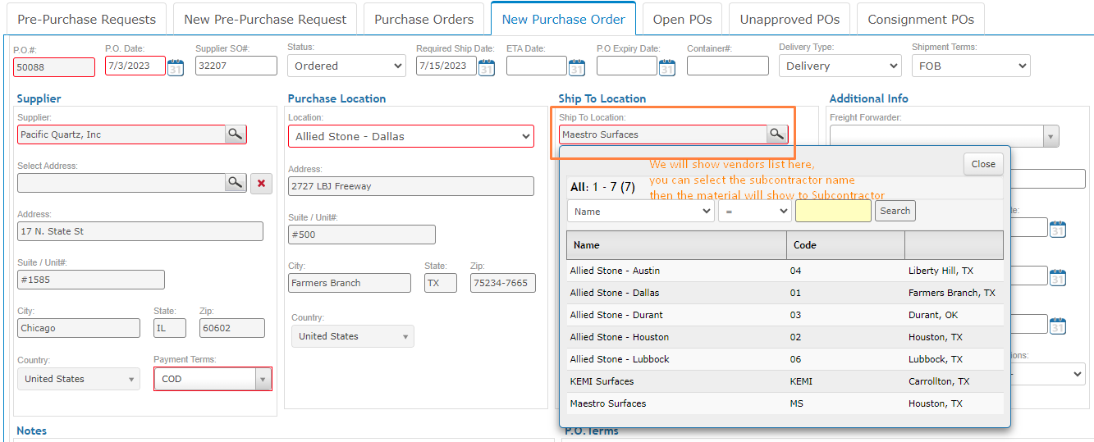Expand the Delivery Type dropdown

840,66
